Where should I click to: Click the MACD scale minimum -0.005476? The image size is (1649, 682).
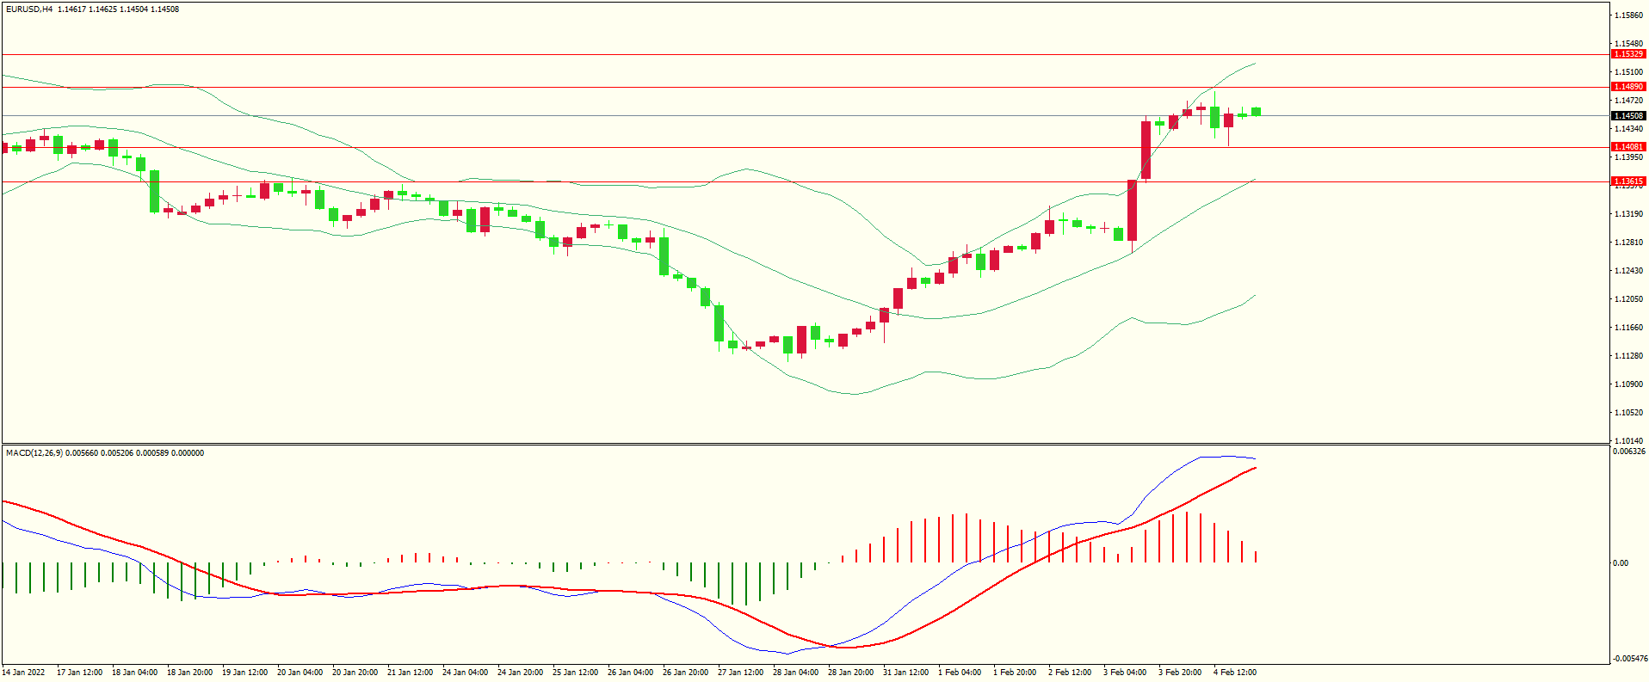(x=1628, y=659)
